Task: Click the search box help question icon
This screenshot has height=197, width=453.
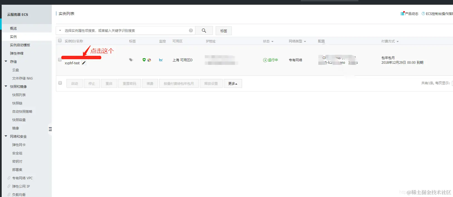Action: (x=191, y=30)
